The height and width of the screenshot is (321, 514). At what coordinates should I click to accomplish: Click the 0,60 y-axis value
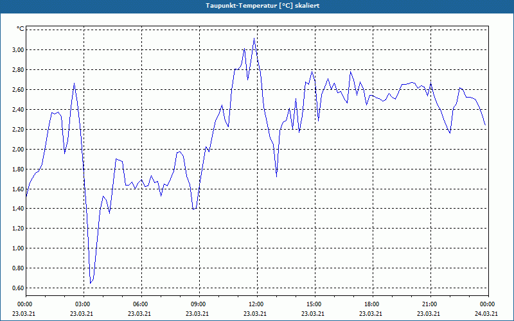point(19,288)
